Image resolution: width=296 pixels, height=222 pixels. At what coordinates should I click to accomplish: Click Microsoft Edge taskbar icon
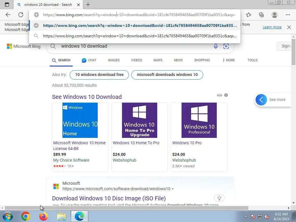(x=79, y=216)
